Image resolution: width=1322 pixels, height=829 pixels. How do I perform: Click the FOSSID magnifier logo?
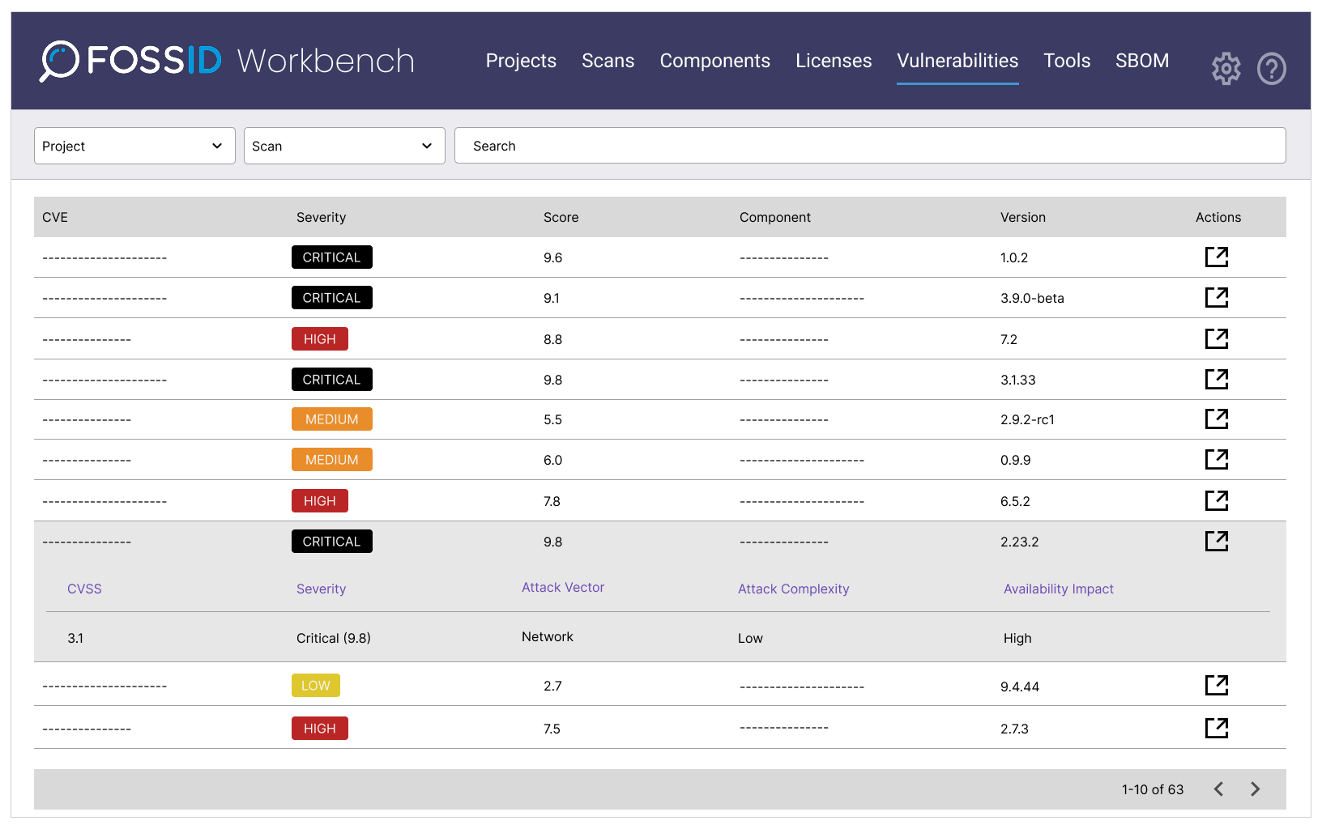[x=59, y=61]
